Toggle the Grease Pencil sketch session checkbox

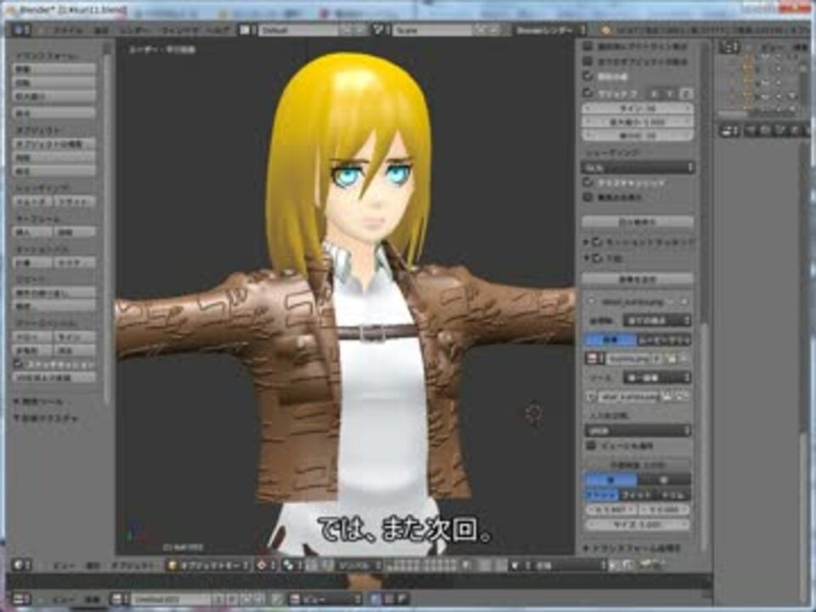pyautogui.click(x=18, y=365)
